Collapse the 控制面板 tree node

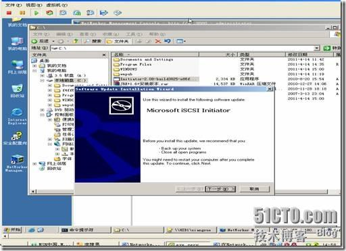tap(42, 115)
